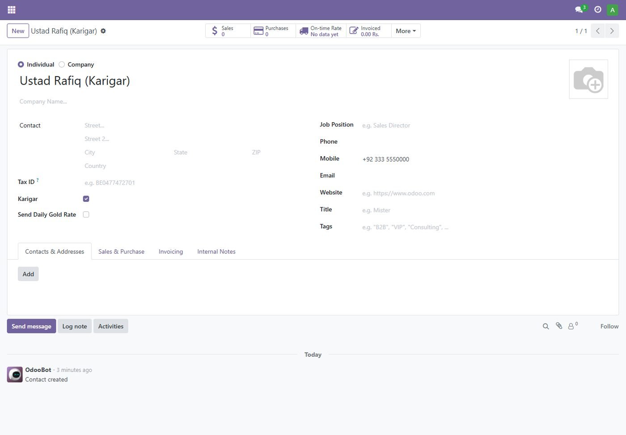Switch to Invoicing tab

171,252
